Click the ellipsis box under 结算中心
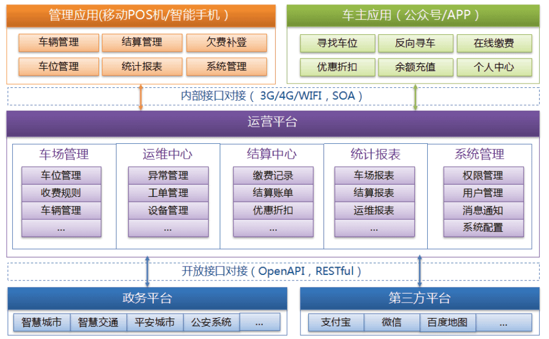This screenshot has height=339, width=549. click(273, 228)
